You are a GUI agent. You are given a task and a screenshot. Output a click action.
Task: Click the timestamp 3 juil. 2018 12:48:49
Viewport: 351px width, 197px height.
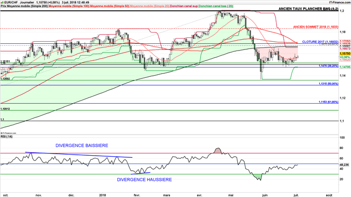point(75,3)
